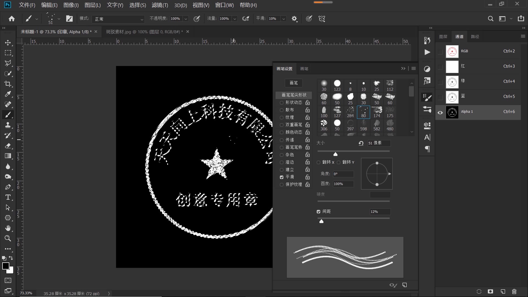Hide the Alpha 1 channel visibility
The image size is (528, 297).
coord(440,112)
